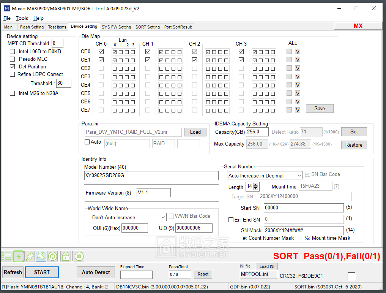
Task: Click the START button
Action: [x=42, y=272]
